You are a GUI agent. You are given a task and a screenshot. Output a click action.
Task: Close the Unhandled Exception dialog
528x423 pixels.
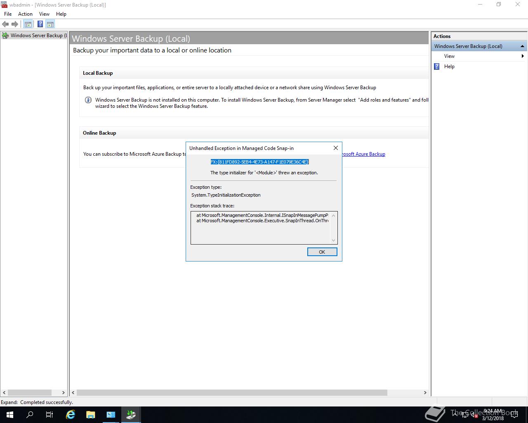(x=335, y=148)
